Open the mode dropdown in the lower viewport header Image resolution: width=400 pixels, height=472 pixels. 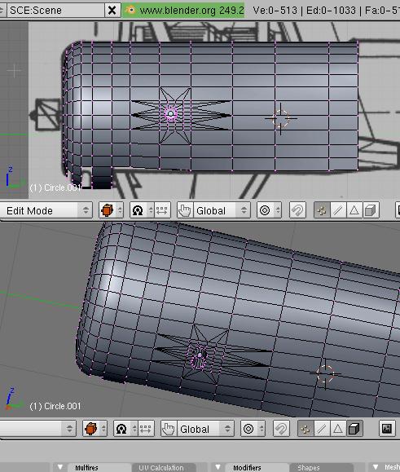[x=38, y=428]
